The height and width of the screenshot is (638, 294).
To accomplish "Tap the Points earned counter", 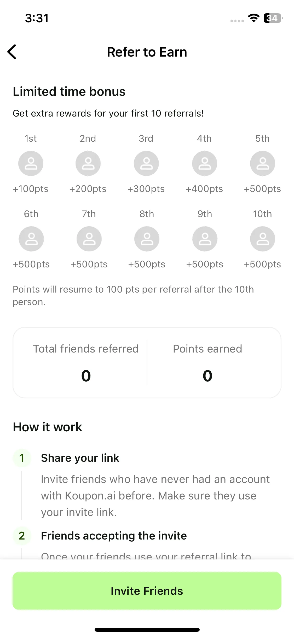I will (207, 362).
